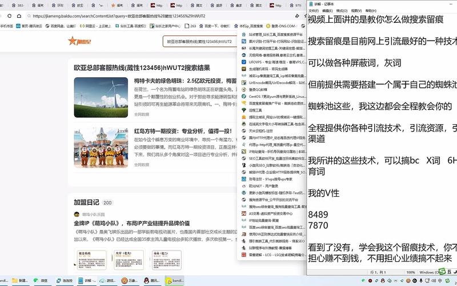Click the line 我的V性 in Notepad
457x286 pixels.
point(323,193)
